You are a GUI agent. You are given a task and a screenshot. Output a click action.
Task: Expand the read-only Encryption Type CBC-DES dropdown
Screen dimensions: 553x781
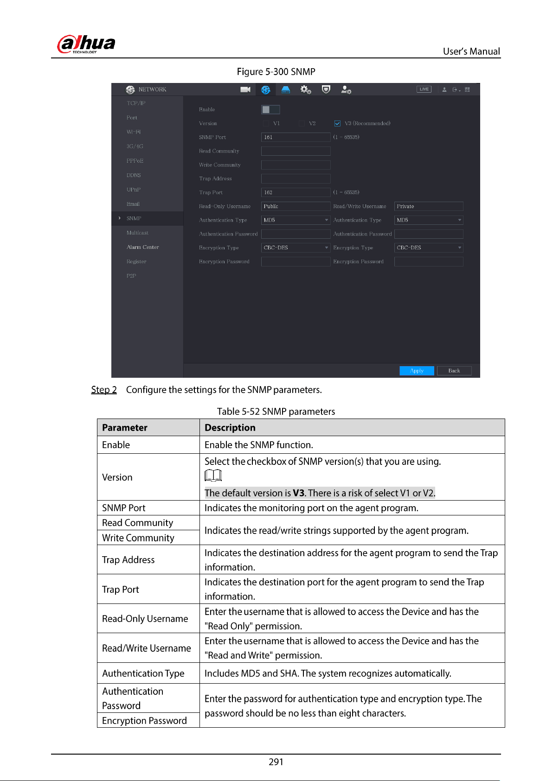coord(296,248)
